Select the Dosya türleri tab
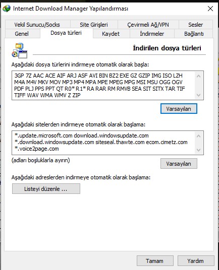The width and height of the screenshot is (219, 270). (x=66, y=33)
